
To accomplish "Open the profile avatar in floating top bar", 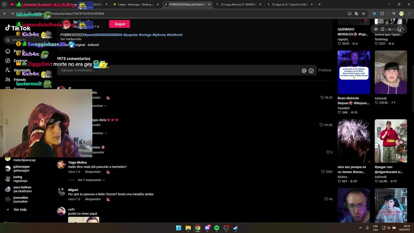I will click(400, 29).
